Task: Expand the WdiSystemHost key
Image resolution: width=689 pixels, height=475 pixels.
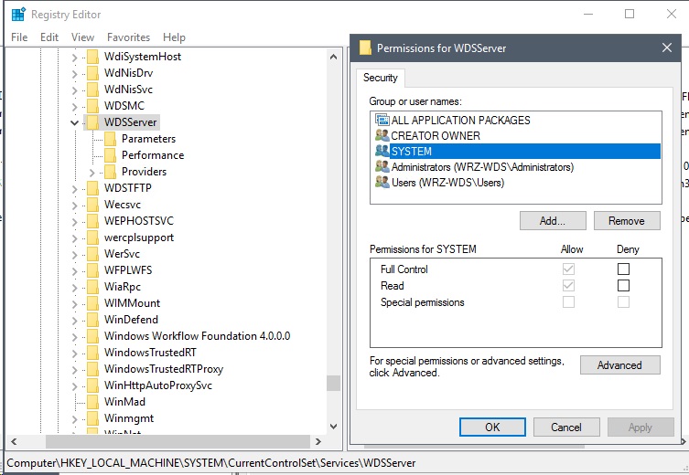Action: (x=74, y=57)
